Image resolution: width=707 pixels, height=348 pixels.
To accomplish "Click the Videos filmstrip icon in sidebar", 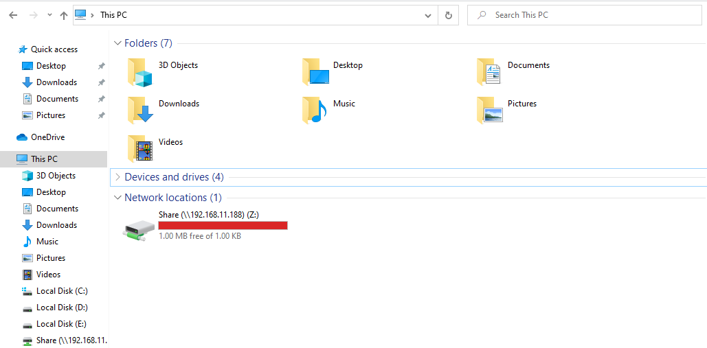I will coord(27,275).
